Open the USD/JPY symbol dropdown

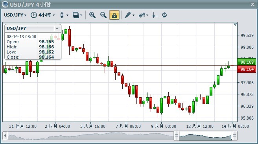15,15
